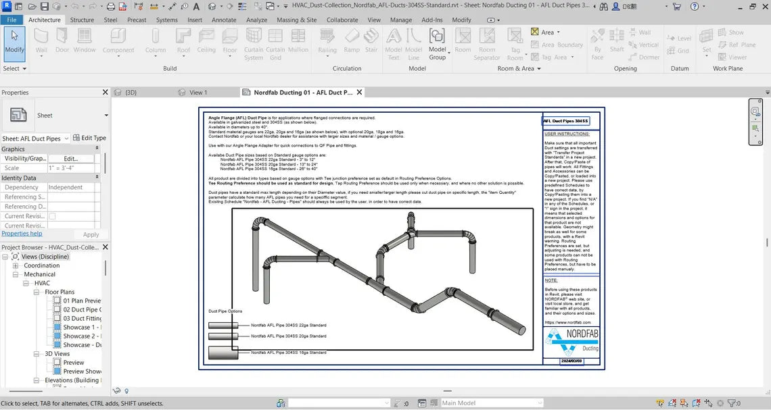Click the Apply button in Properties

(91, 234)
